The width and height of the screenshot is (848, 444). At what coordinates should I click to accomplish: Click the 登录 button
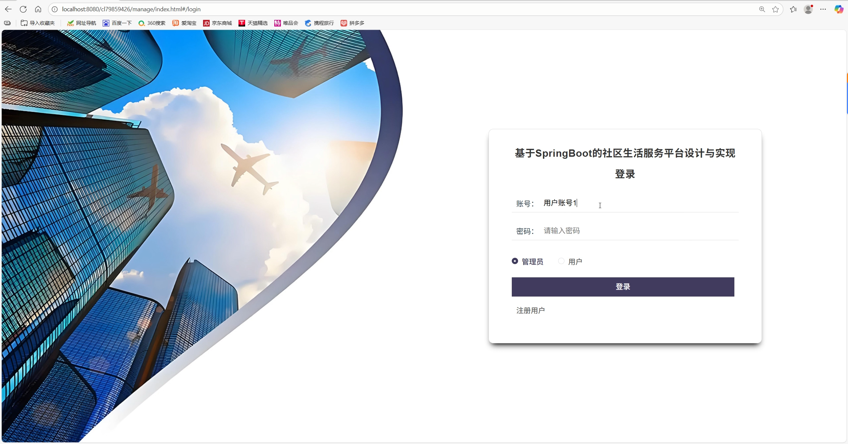pos(623,287)
